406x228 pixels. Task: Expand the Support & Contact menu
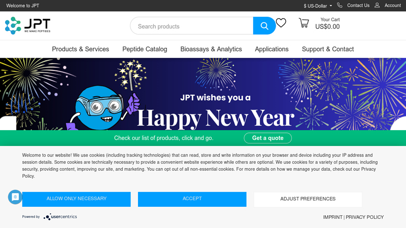pos(328,49)
